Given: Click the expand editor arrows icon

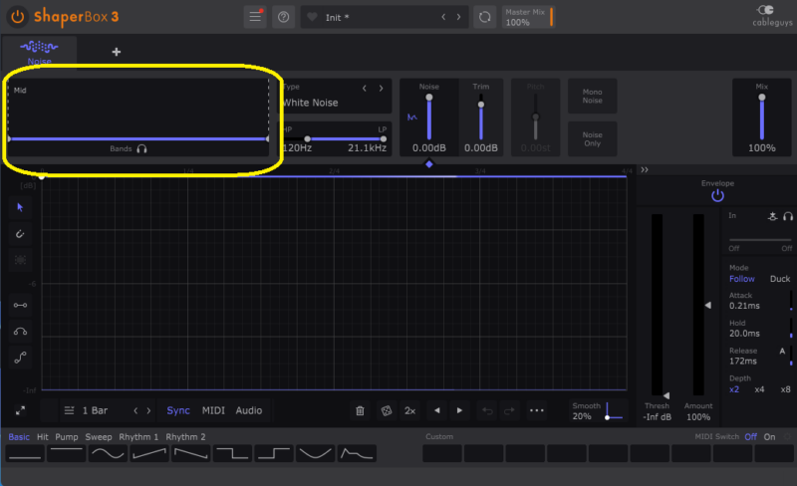Looking at the screenshot, I should (21, 410).
